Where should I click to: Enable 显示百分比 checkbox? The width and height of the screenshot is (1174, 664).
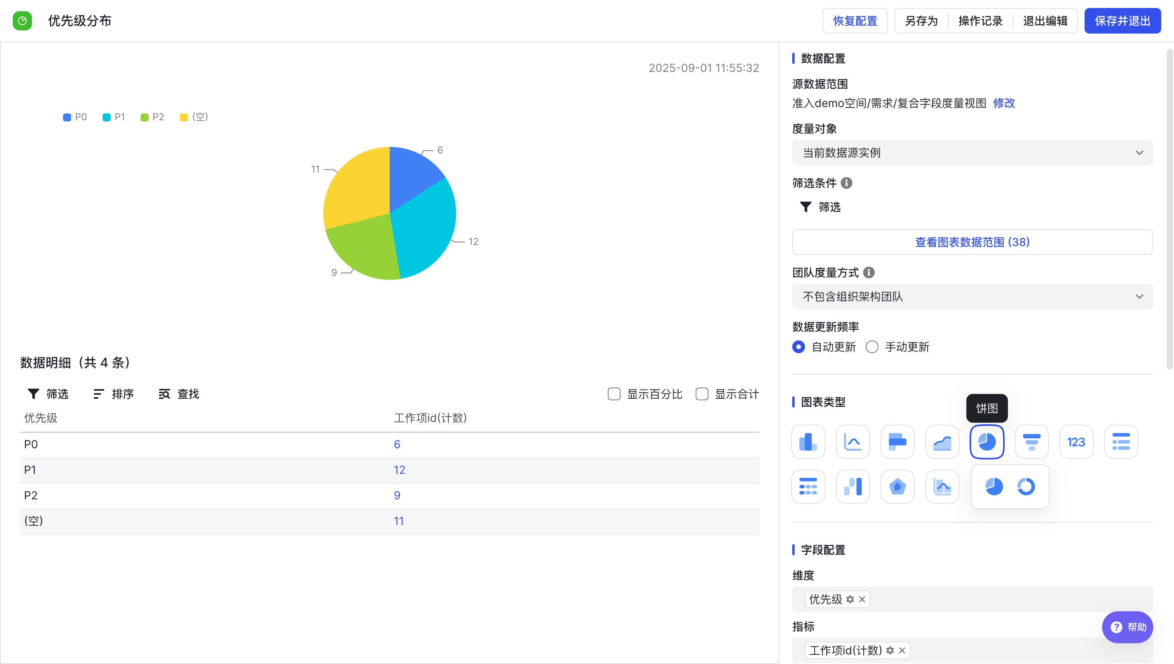coord(614,394)
